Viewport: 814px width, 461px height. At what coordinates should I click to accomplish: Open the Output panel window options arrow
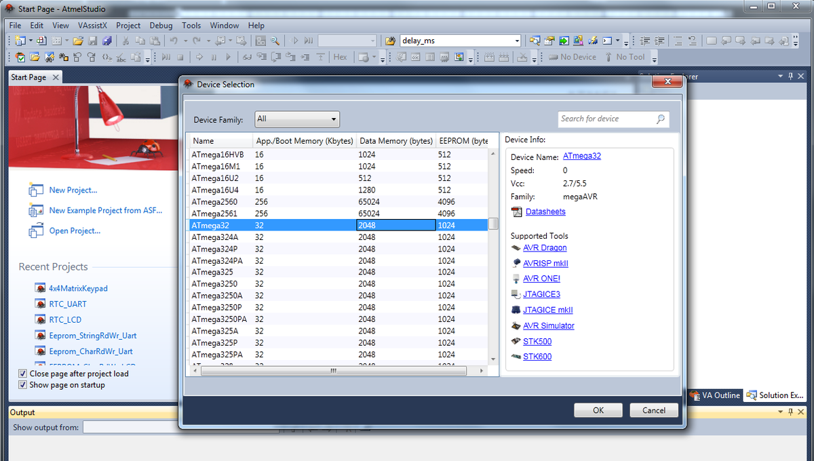pos(780,412)
